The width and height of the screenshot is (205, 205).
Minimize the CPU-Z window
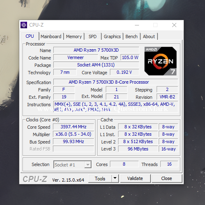tap(137, 25)
